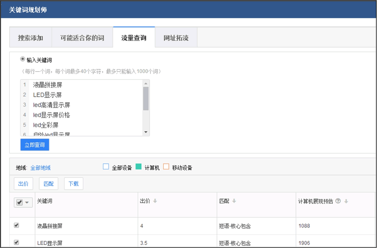Click the 下载 button
Screen dimensions: 377x248
click(74, 184)
